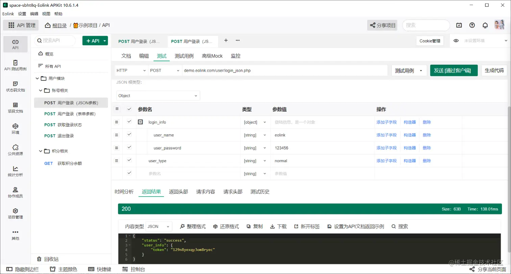
Task: Switch to 编辑 tab
Action: (x=144, y=56)
